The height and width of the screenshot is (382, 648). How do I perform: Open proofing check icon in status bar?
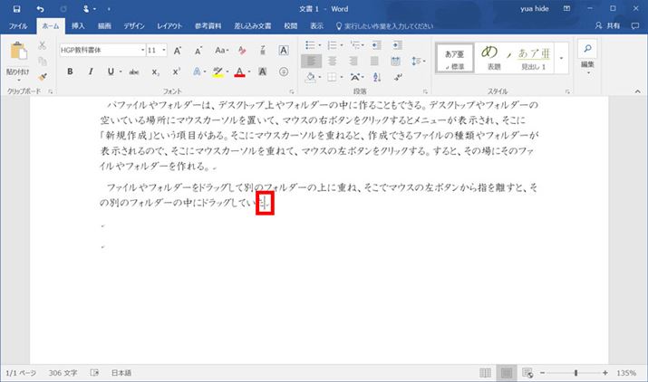94,373
